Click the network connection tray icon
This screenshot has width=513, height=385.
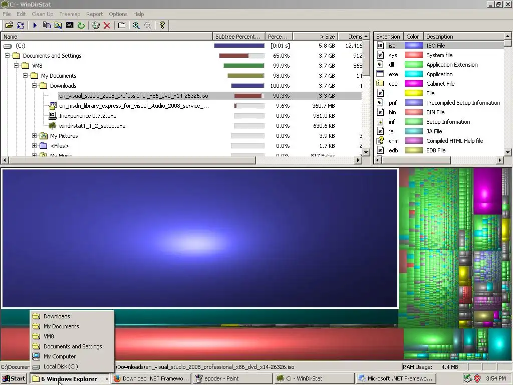pos(468,378)
